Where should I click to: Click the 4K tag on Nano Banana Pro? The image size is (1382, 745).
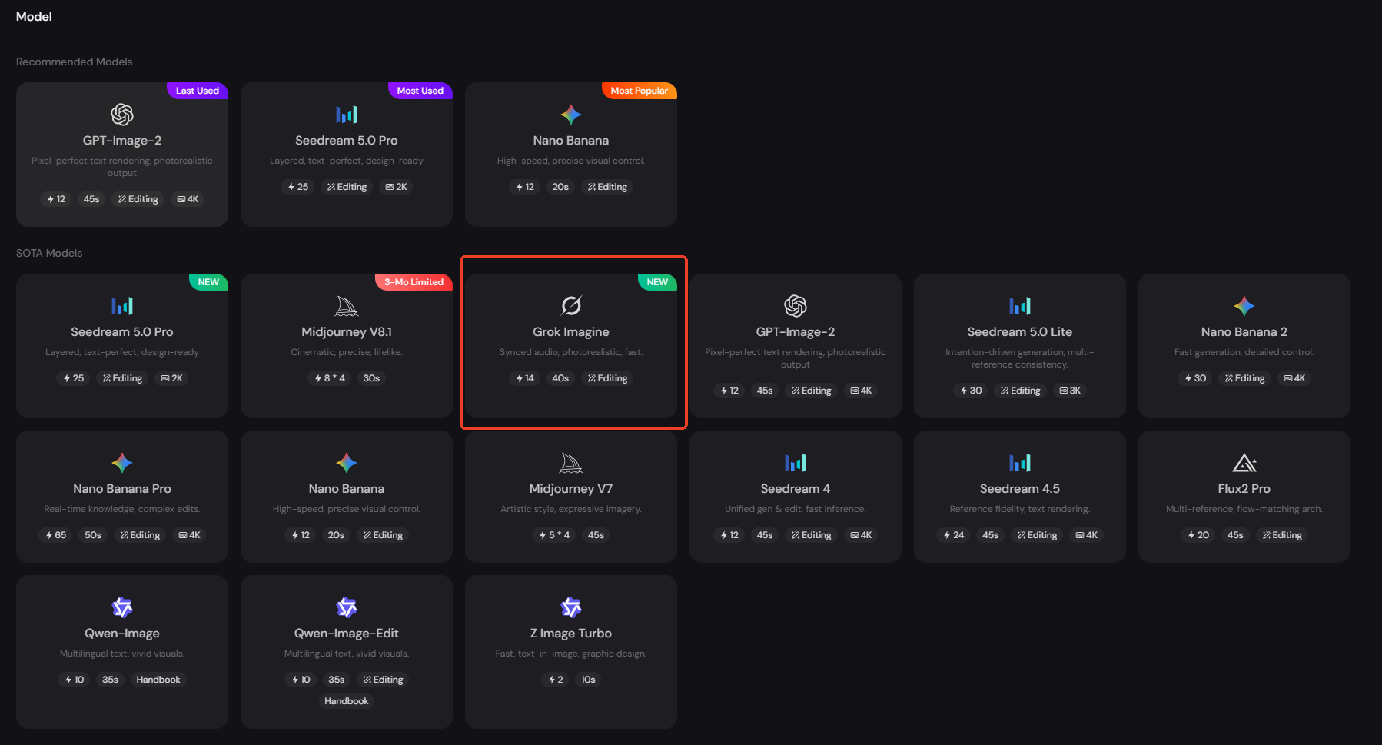point(189,535)
